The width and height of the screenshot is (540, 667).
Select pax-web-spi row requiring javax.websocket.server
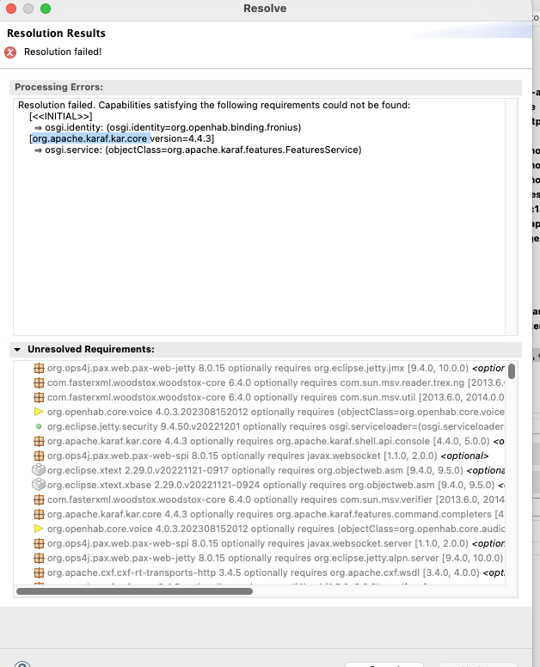pos(258,543)
